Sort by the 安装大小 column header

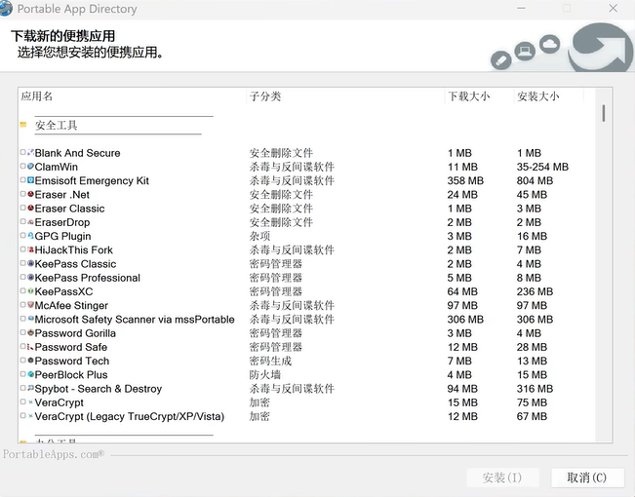click(x=549, y=96)
